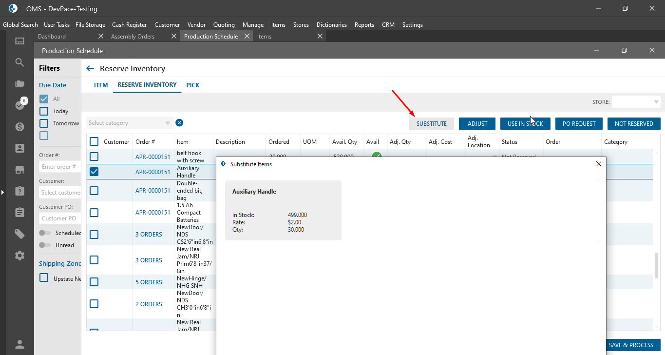The image size is (665, 355).
Task: Switch to the PICK tab
Action: pyautogui.click(x=192, y=85)
